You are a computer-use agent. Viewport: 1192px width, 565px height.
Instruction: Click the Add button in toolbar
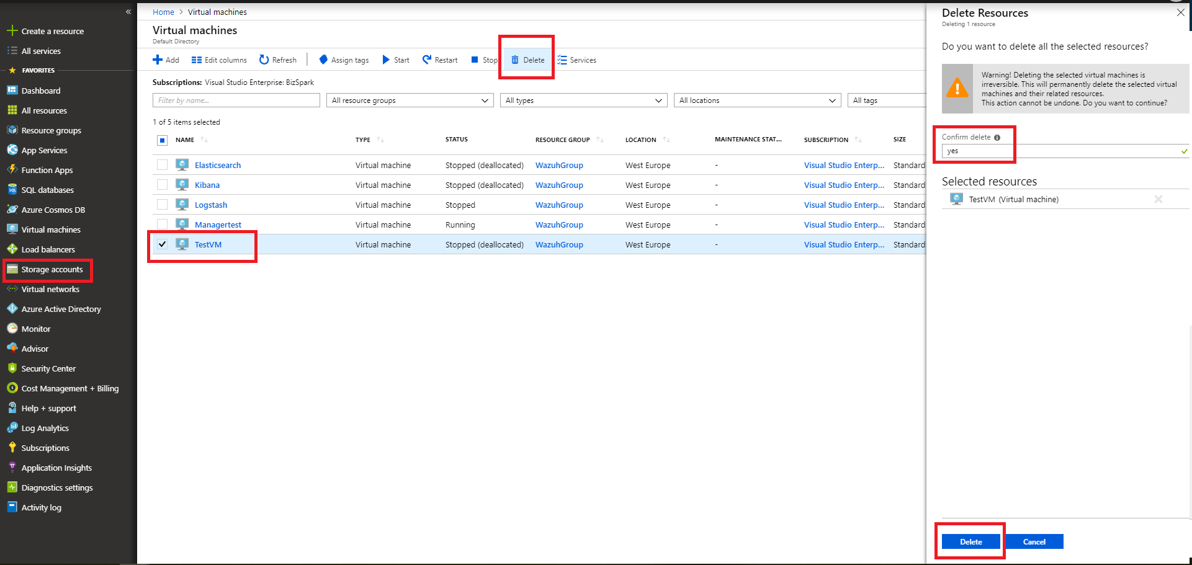pos(166,60)
